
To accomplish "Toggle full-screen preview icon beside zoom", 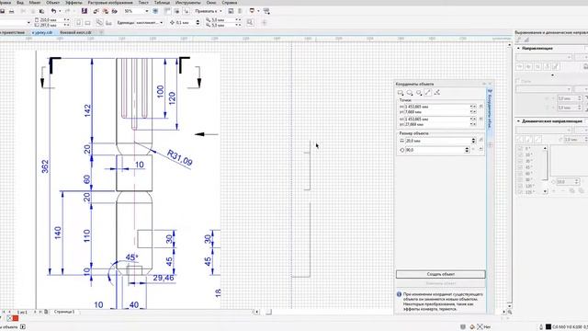I will click(155, 11).
